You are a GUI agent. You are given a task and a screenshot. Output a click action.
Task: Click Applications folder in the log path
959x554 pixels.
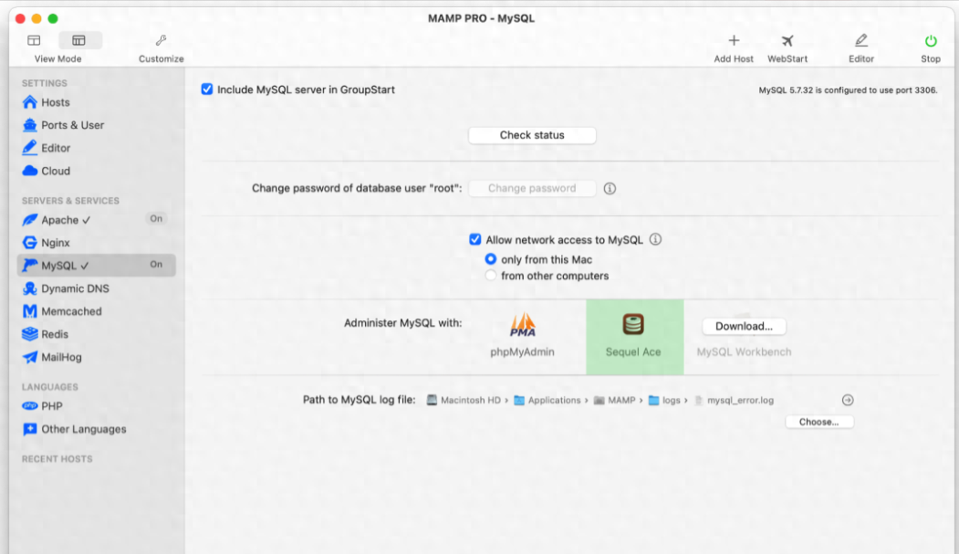tap(547, 400)
